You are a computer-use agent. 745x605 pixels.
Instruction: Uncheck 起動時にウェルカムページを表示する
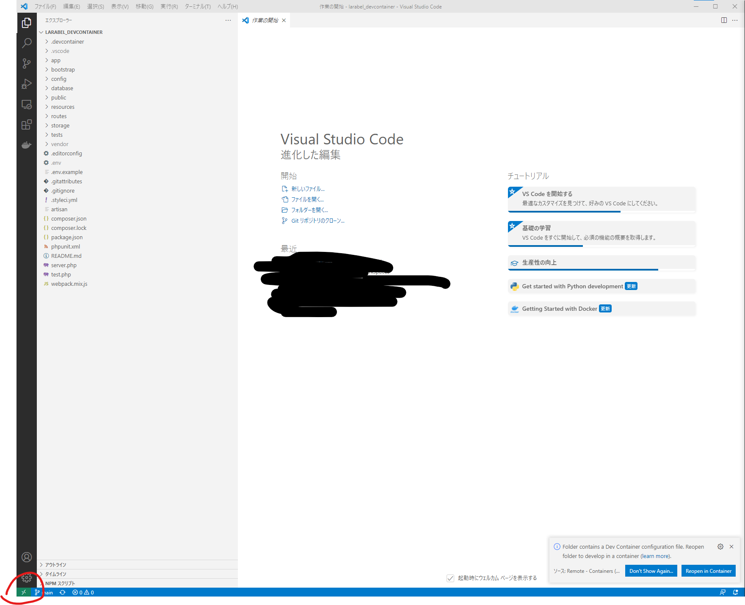point(450,578)
